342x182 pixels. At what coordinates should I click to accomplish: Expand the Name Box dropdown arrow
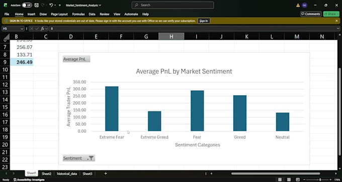coord(22,29)
